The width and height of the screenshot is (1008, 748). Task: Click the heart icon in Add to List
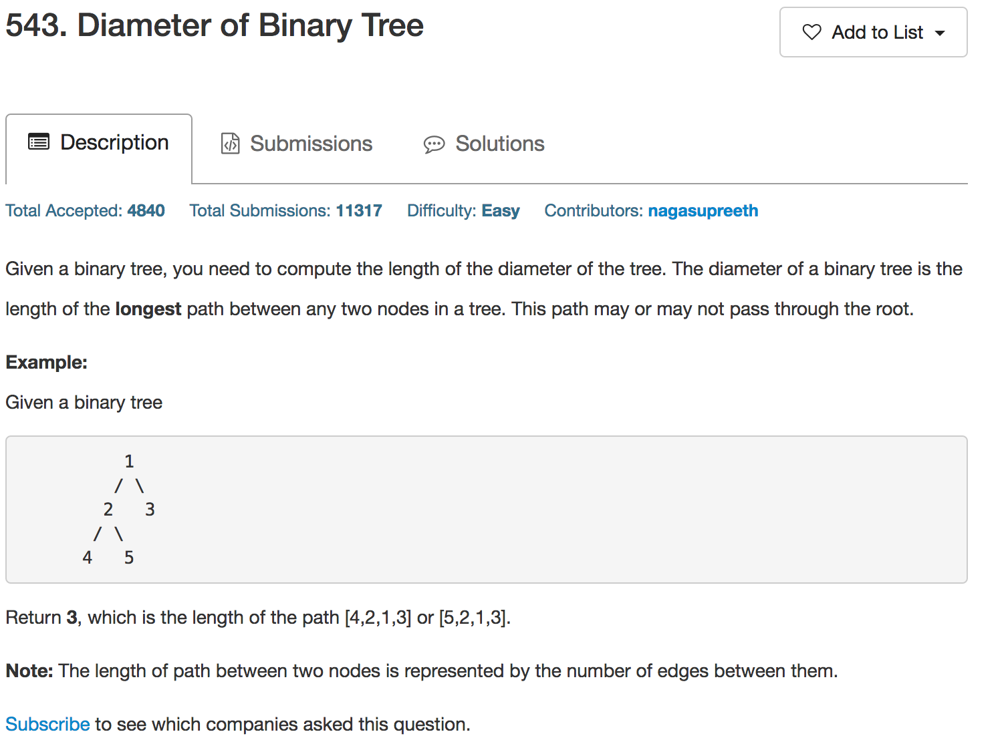811,32
